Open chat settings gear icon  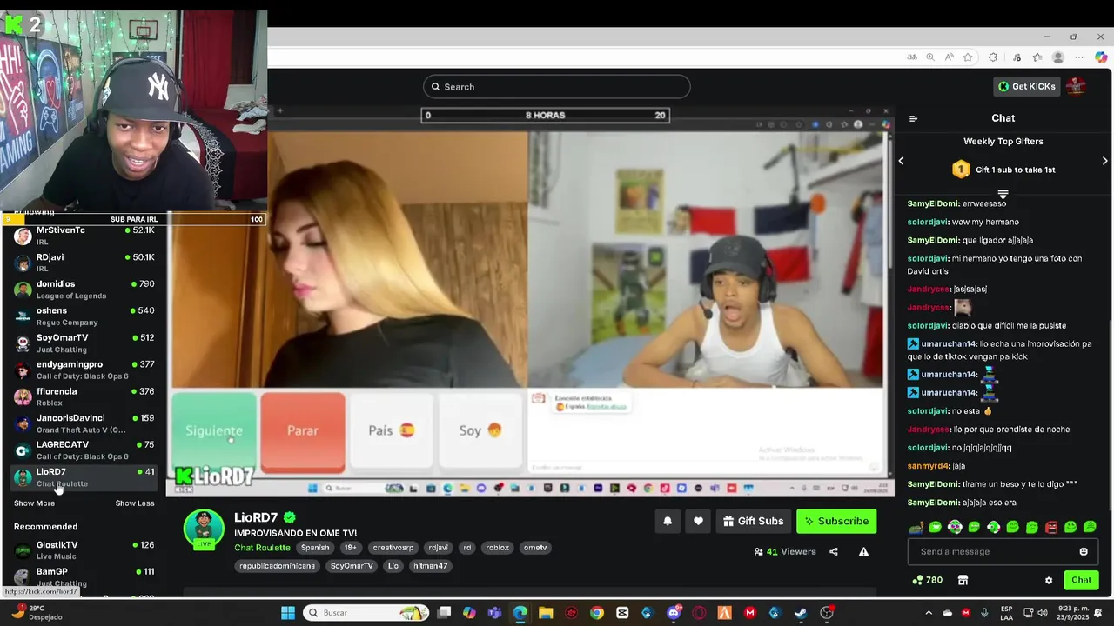[x=1049, y=580]
